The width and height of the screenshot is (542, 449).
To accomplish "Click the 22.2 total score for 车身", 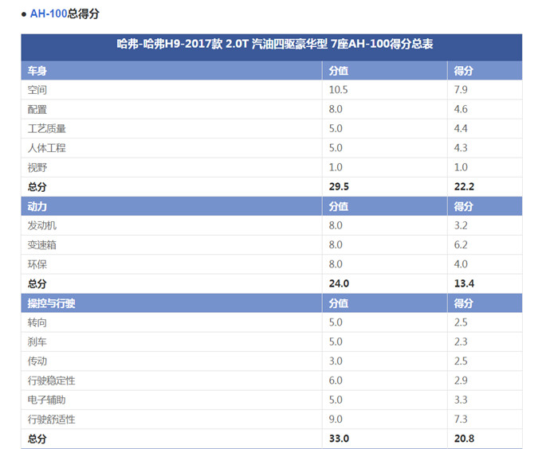I will coord(465,187).
